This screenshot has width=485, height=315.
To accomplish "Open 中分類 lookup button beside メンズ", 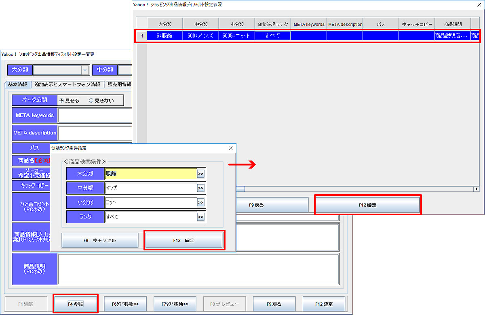I will click(x=200, y=188).
